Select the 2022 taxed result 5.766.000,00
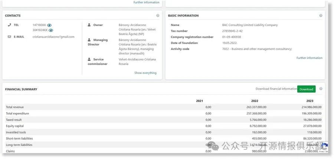This screenshot has width=334, height=159. [258, 120]
